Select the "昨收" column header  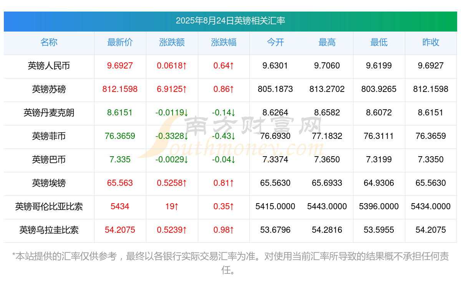431,42
